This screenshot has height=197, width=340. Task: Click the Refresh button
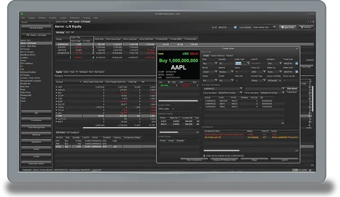point(306,27)
